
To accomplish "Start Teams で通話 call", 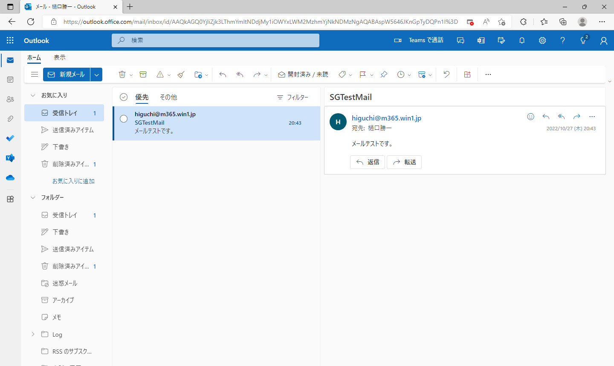I will click(x=419, y=40).
